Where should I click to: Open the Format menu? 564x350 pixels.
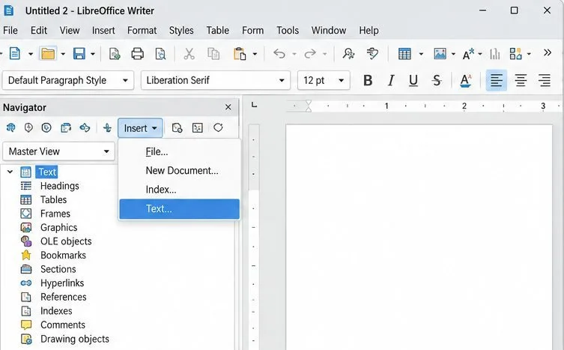click(142, 30)
